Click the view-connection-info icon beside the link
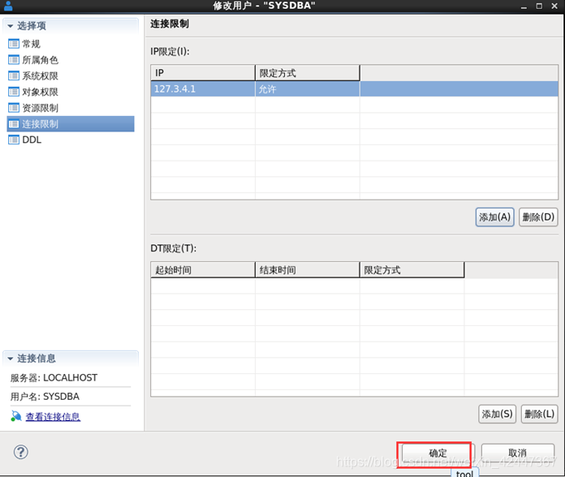 tap(16, 416)
